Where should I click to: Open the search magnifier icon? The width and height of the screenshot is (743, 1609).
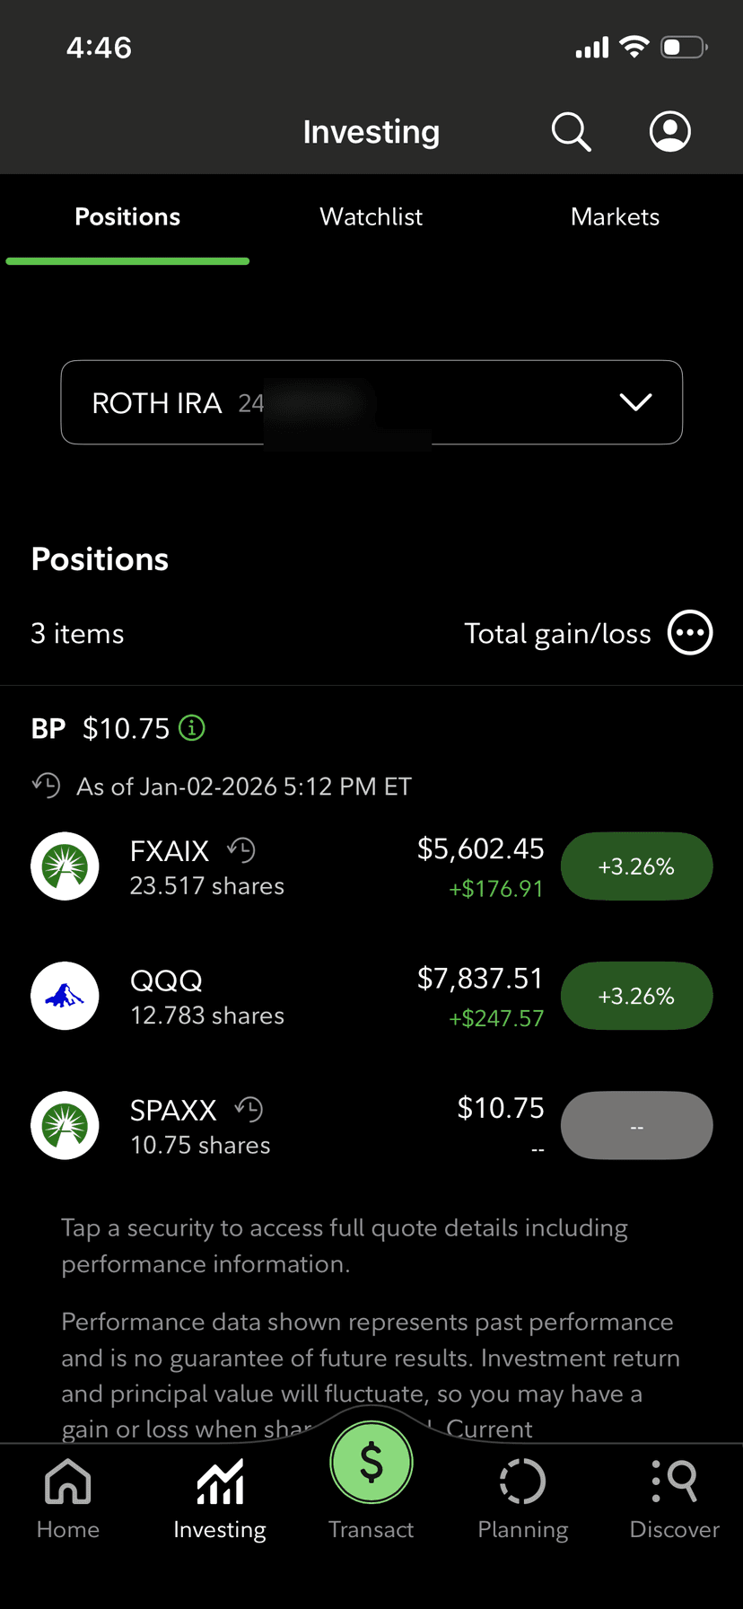point(571,132)
